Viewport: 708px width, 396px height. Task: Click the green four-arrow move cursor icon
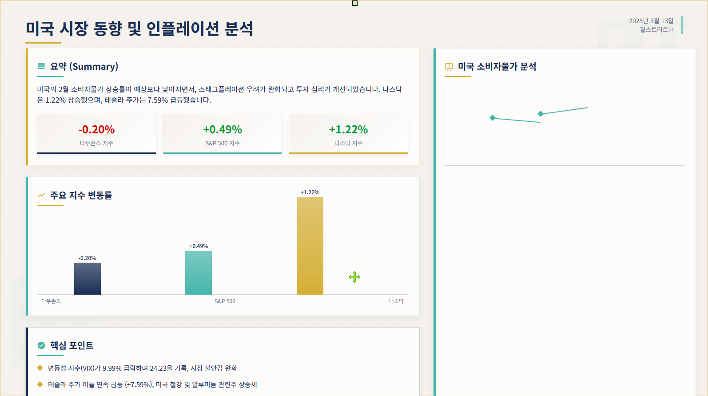tap(354, 277)
